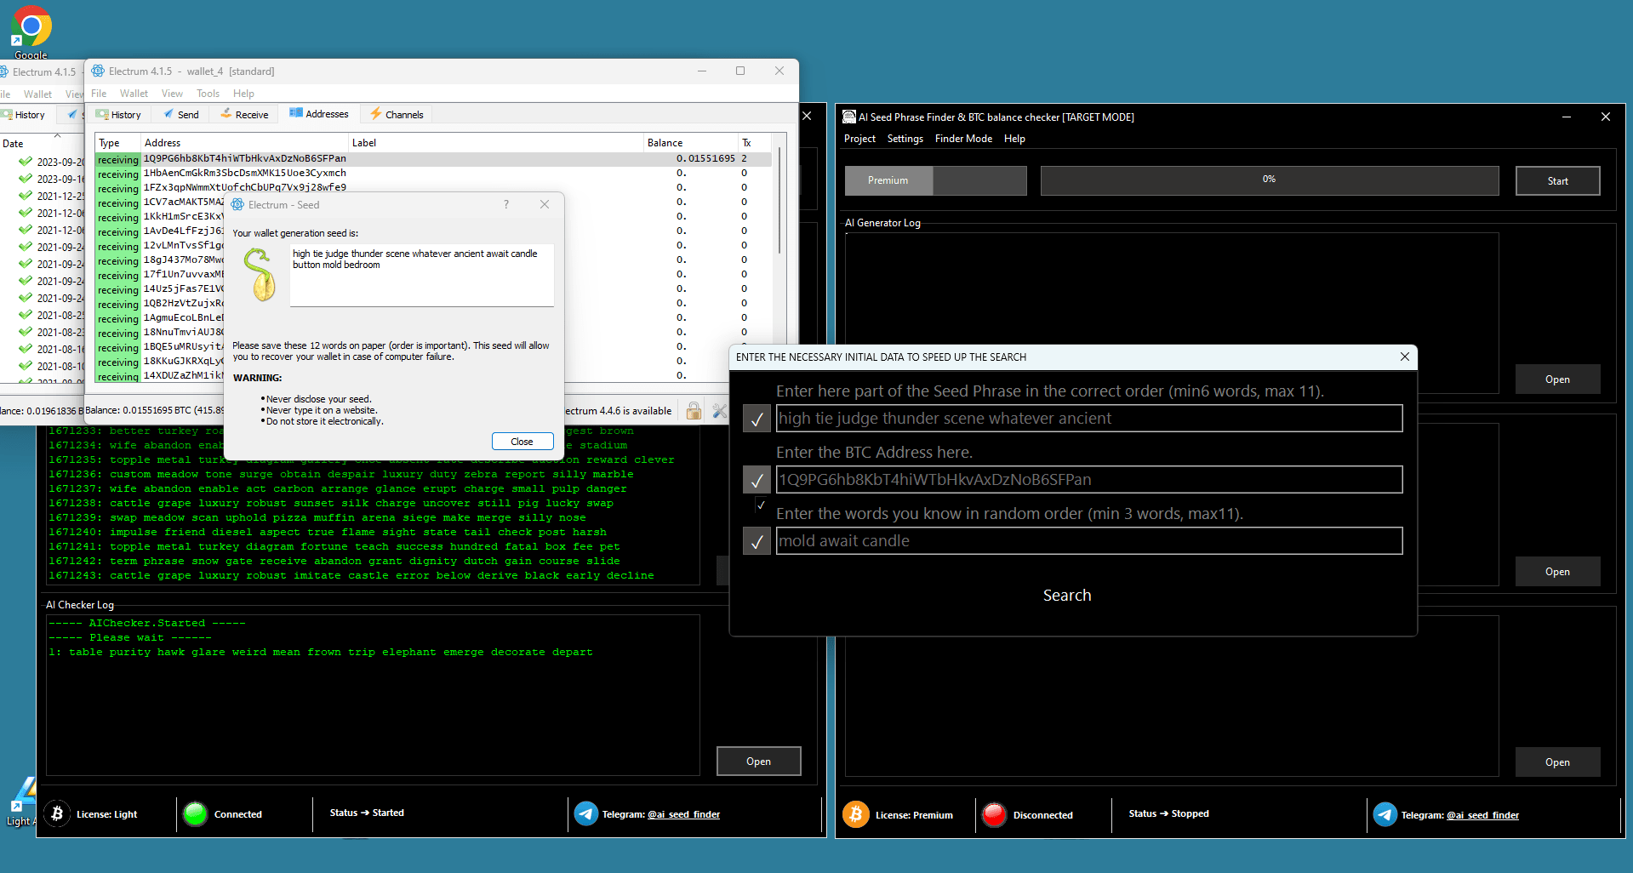Toggle the checkbox beside the seed phrase field
Image resolution: width=1633 pixels, height=873 pixels.
click(x=757, y=418)
